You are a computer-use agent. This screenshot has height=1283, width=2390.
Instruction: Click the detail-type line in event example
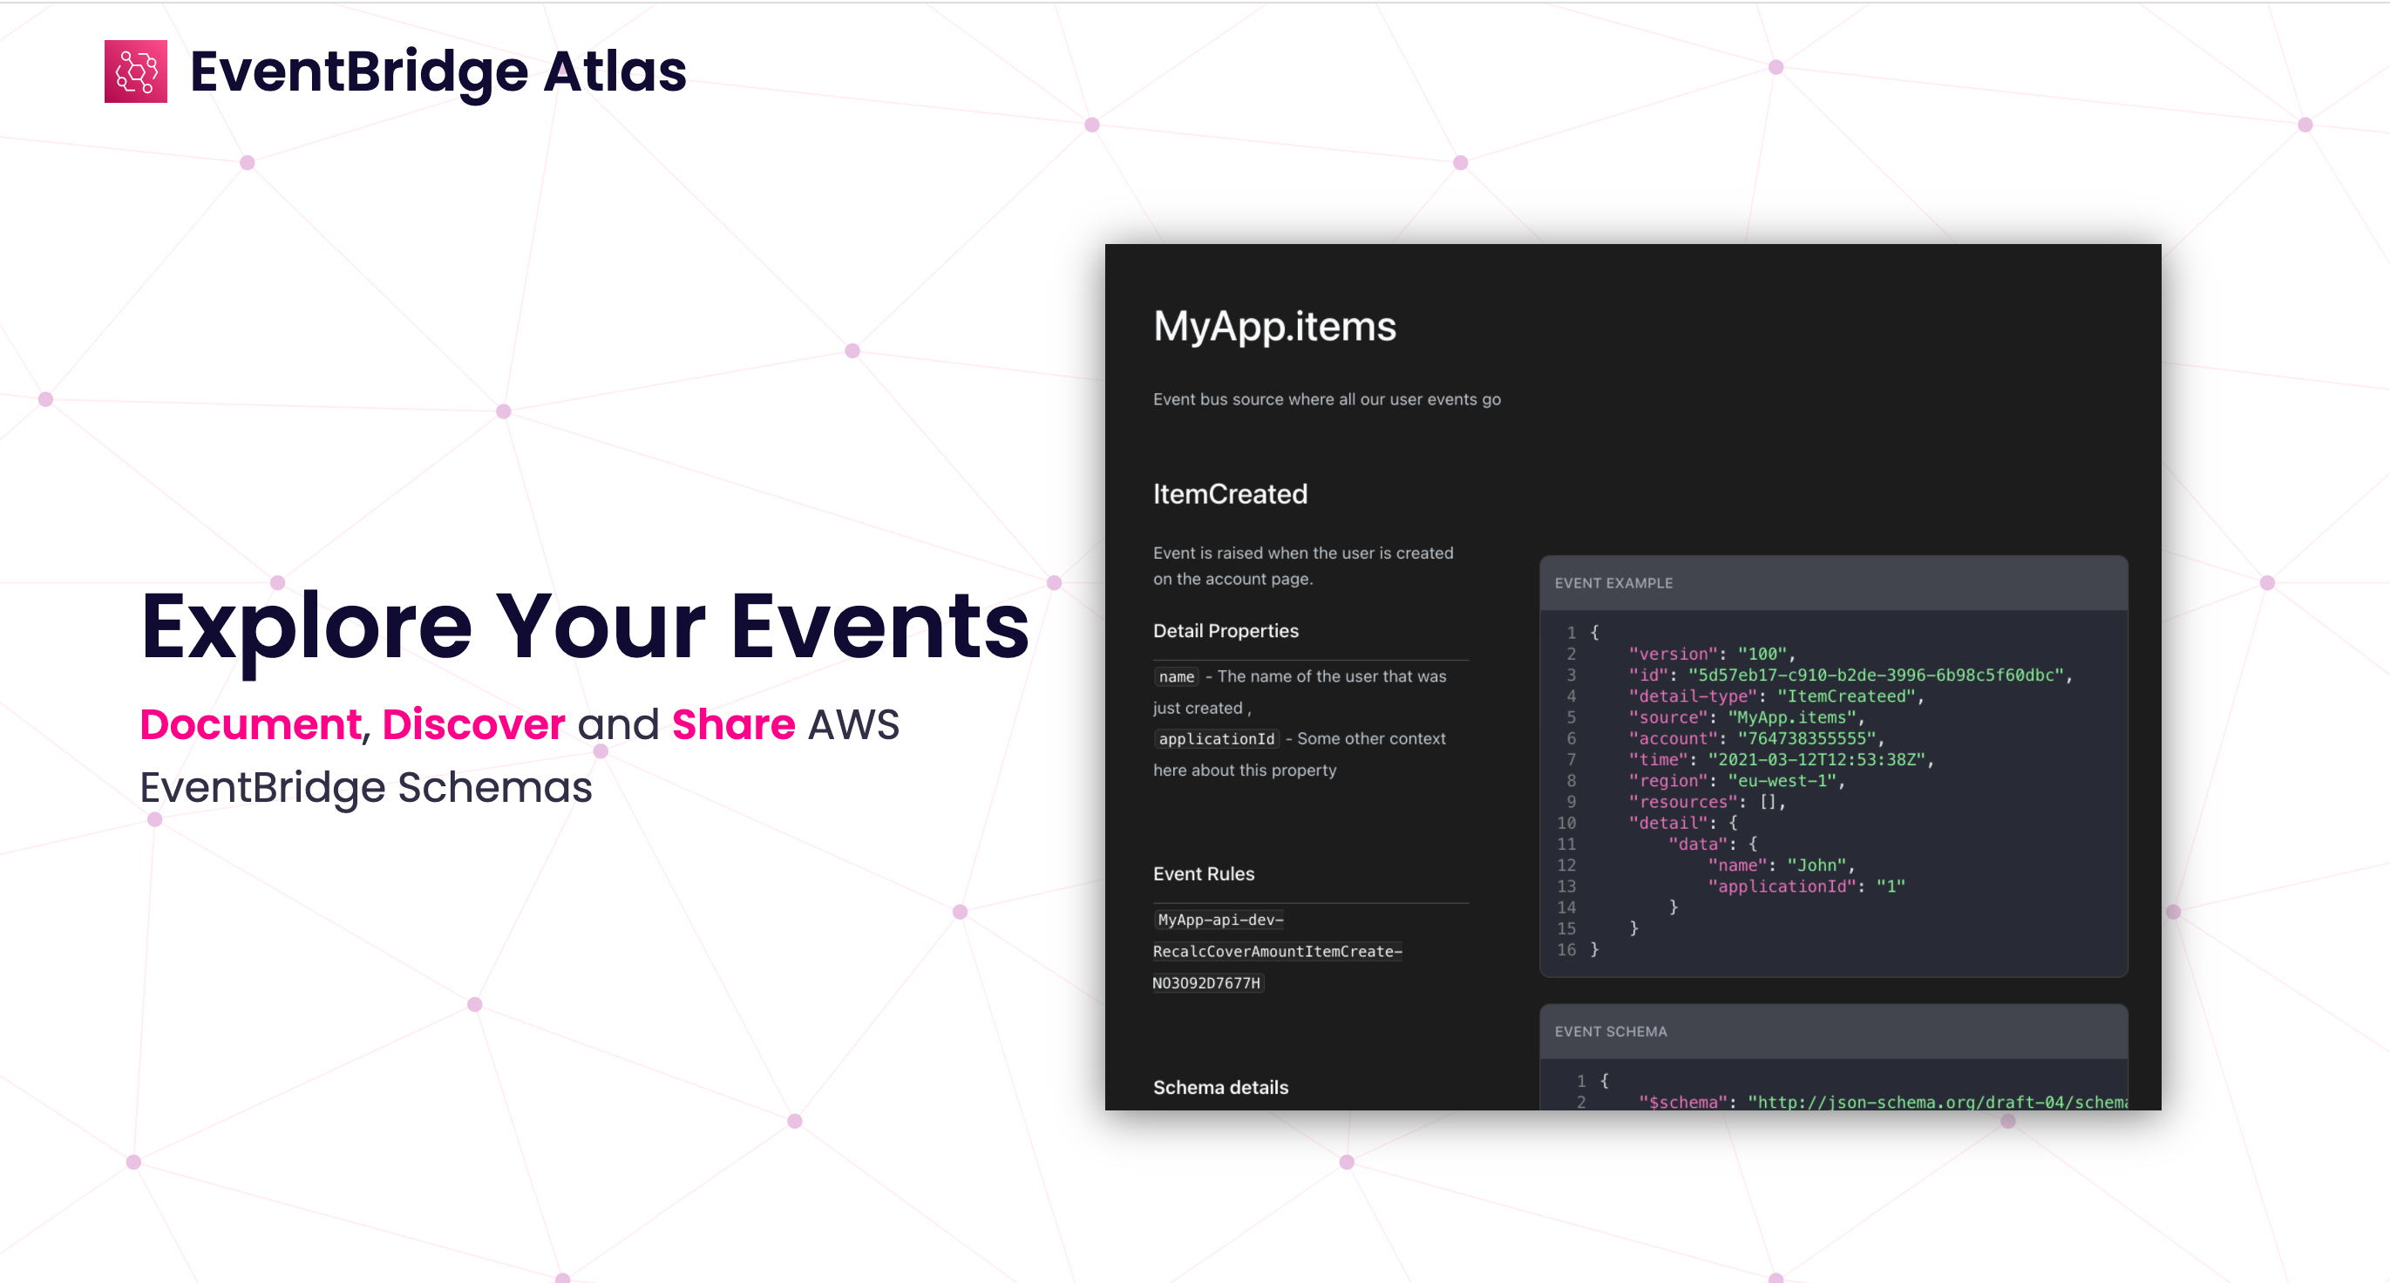(1774, 696)
